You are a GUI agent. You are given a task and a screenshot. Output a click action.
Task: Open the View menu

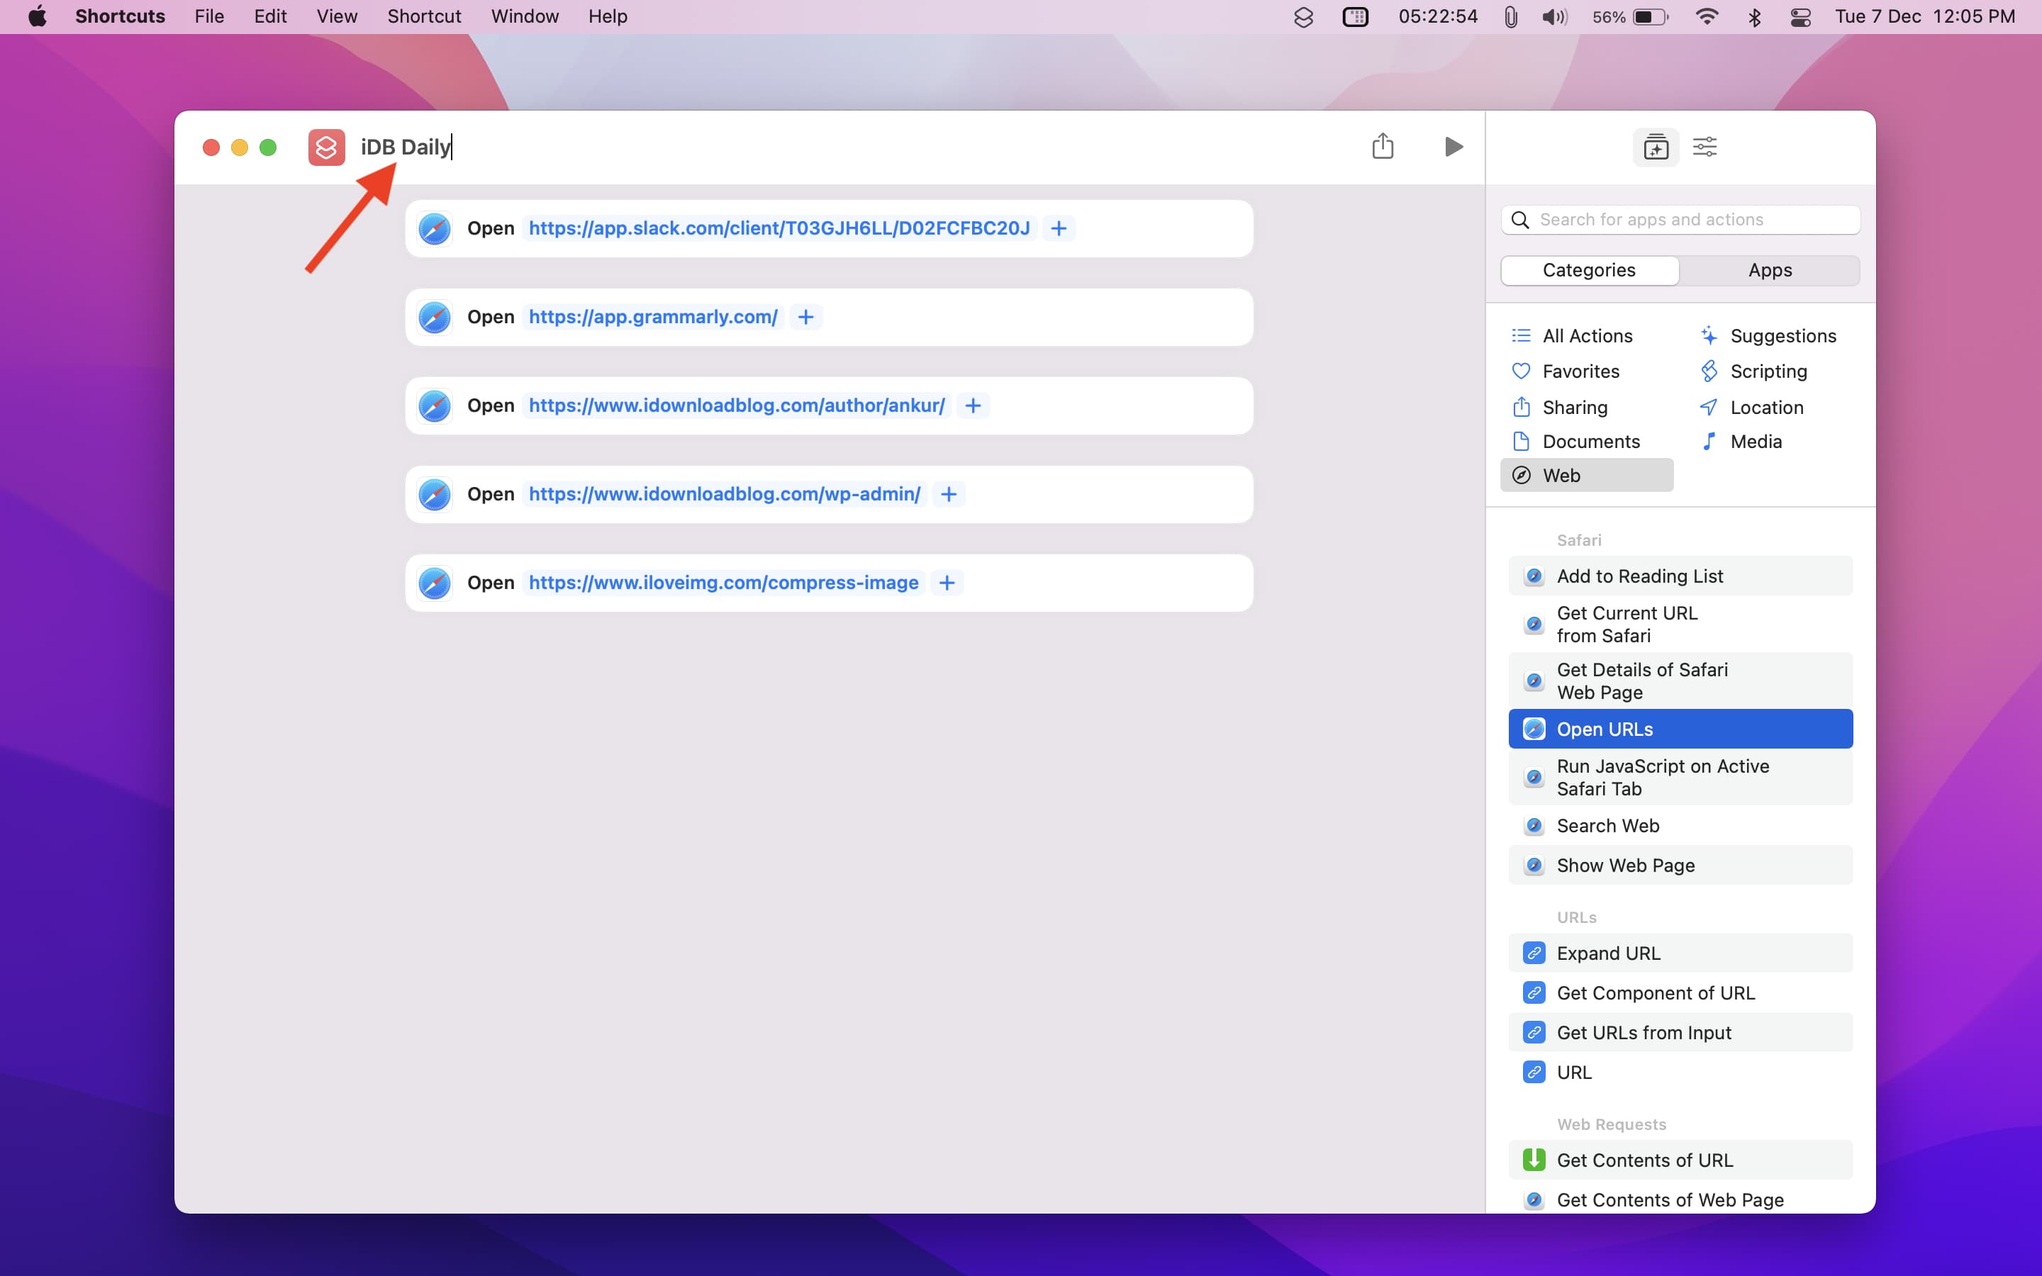[x=337, y=17]
